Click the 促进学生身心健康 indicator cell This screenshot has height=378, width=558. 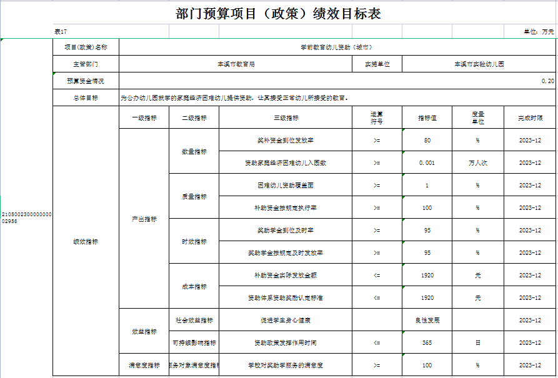286,320
